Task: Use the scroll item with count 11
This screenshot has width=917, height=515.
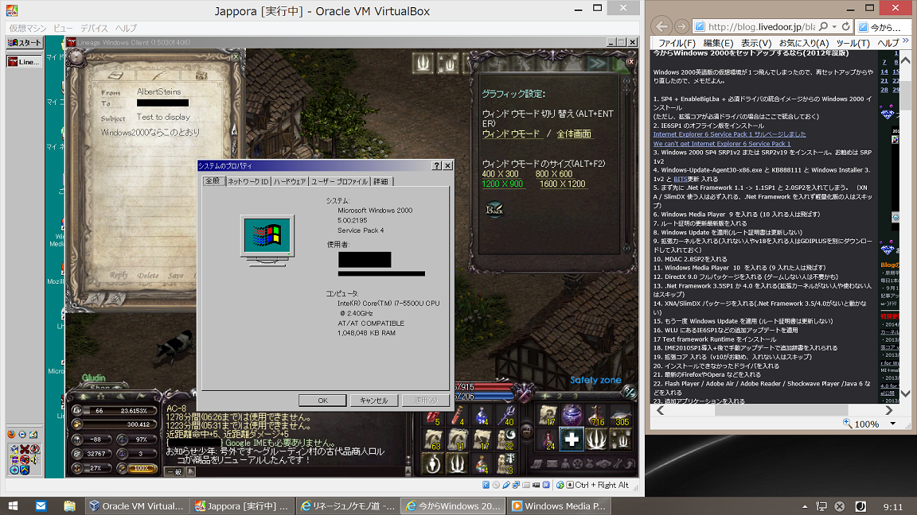Action: (x=458, y=440)
